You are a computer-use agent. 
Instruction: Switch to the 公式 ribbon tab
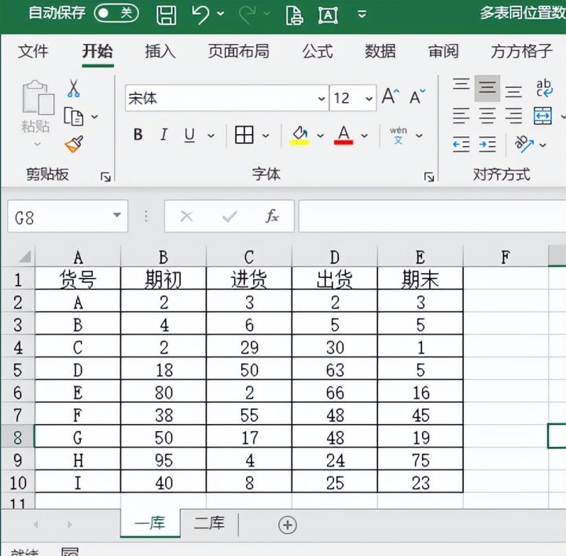point(318,51)
